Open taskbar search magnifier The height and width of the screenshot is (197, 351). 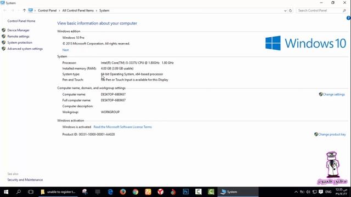[19, 192]
